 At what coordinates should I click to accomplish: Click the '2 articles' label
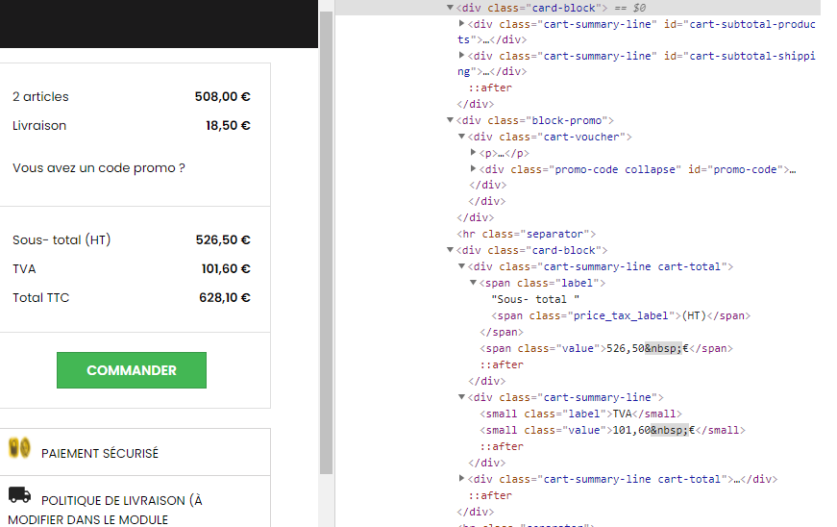(40, 96)
